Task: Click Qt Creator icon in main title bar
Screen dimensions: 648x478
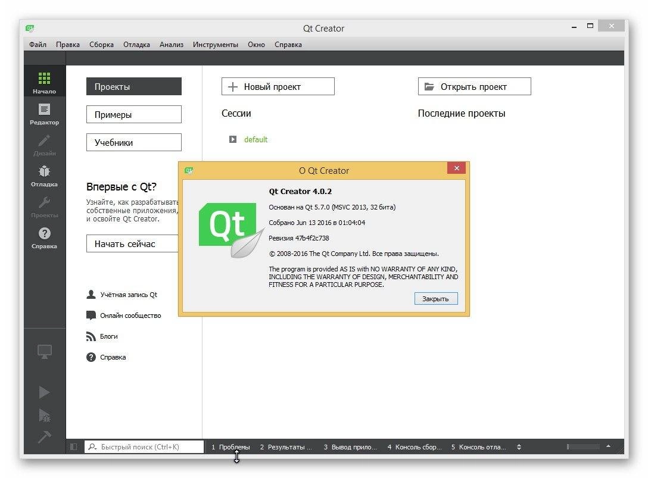Action: (x=30, y=28)
